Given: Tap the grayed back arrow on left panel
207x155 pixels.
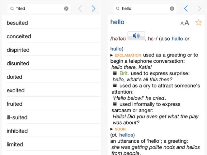Looking at the screenshot, I should pyautogui.click(x=80, y=8).
